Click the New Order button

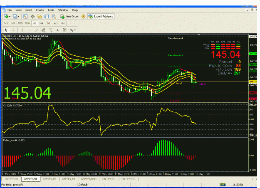(69, 16)
